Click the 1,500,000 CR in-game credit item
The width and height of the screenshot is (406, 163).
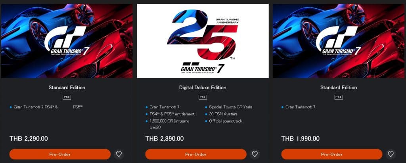[x=169, y=124]
